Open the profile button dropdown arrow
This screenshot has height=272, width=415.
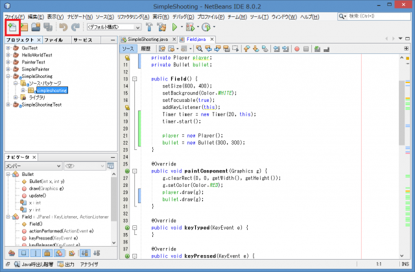[214, 27]
